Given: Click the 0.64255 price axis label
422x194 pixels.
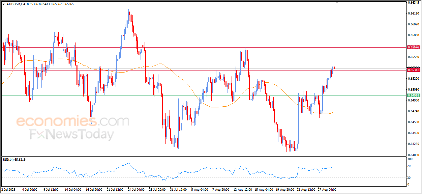Looking at the screenshot, I should pos(414,144).
